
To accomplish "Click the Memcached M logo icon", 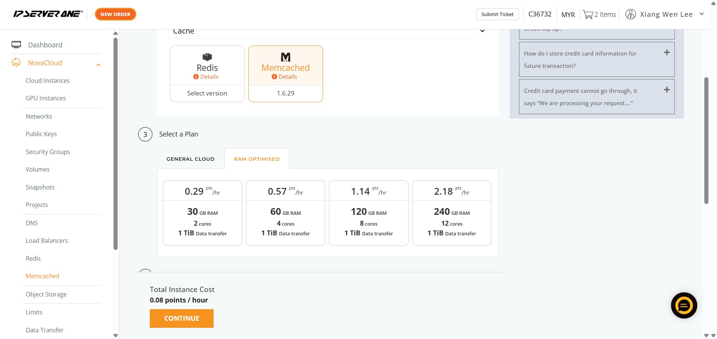I will [x=285, y=57].
